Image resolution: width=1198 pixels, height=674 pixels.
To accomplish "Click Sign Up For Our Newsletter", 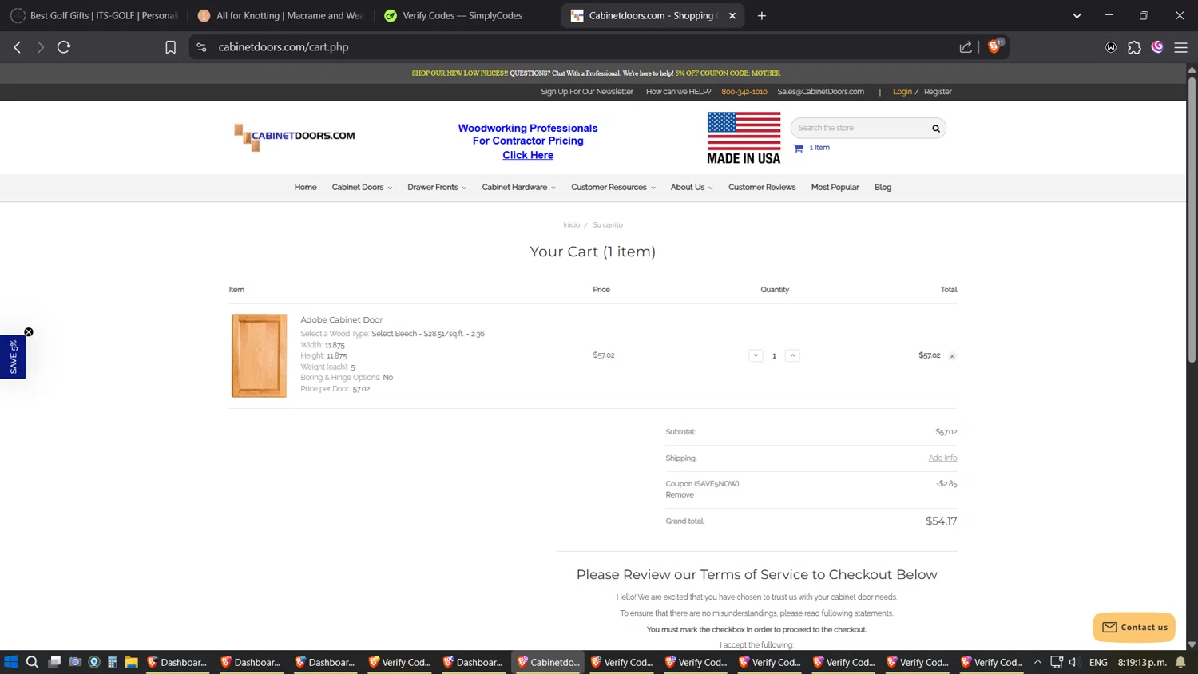I will coord(587,92).
